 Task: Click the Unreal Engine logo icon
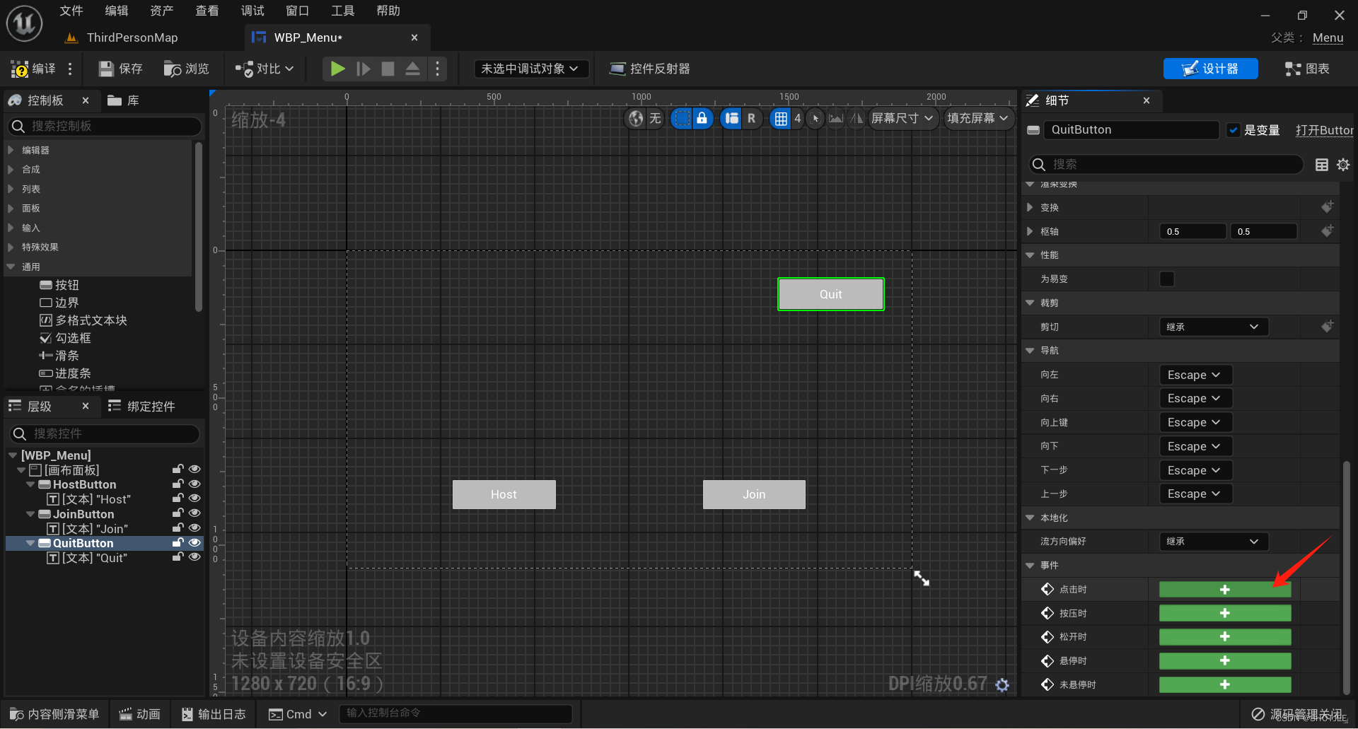click(x=24, y=23)
